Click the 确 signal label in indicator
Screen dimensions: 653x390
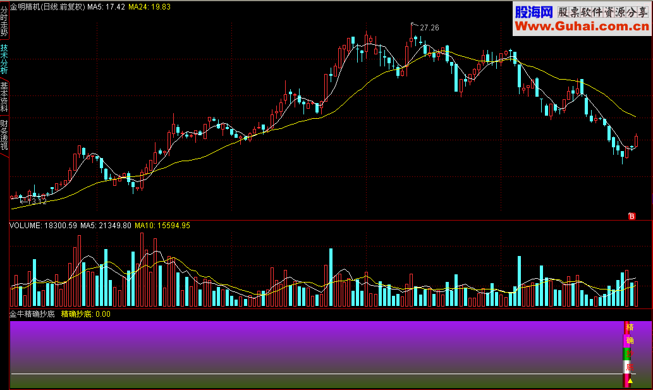click(x=630, y=341)
